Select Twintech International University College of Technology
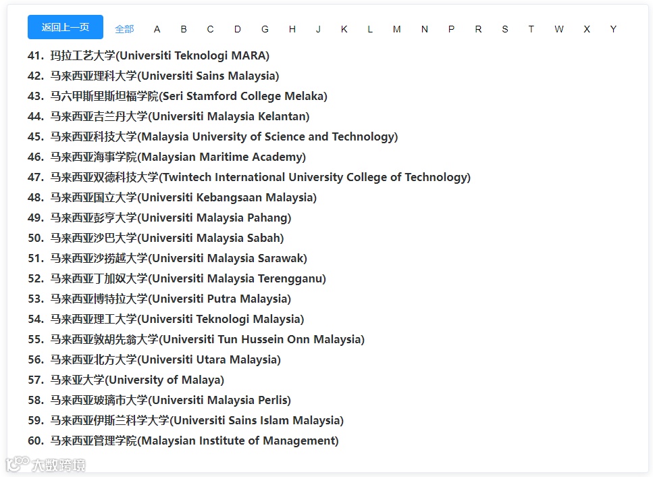This screenshot has width=653, height=477. tap(249, 177)
